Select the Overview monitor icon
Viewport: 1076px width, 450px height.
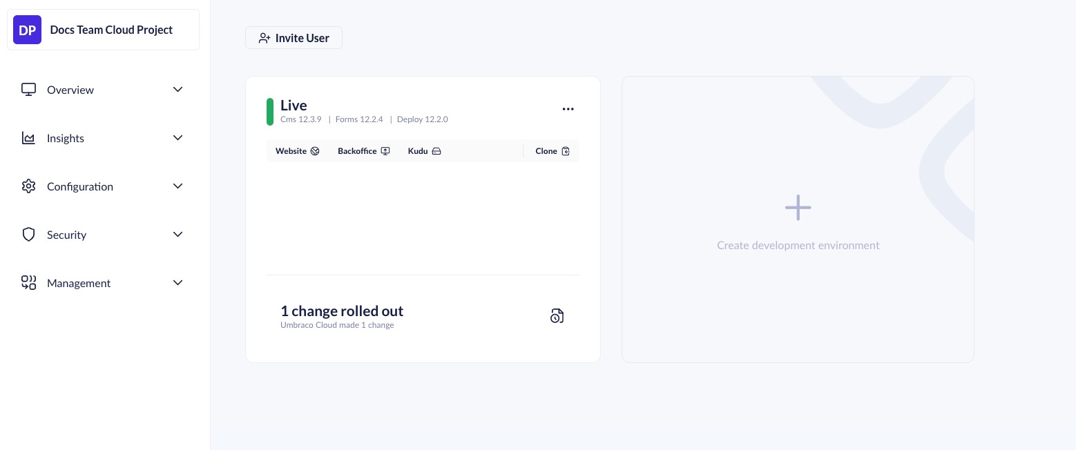(x=28, y=90)
